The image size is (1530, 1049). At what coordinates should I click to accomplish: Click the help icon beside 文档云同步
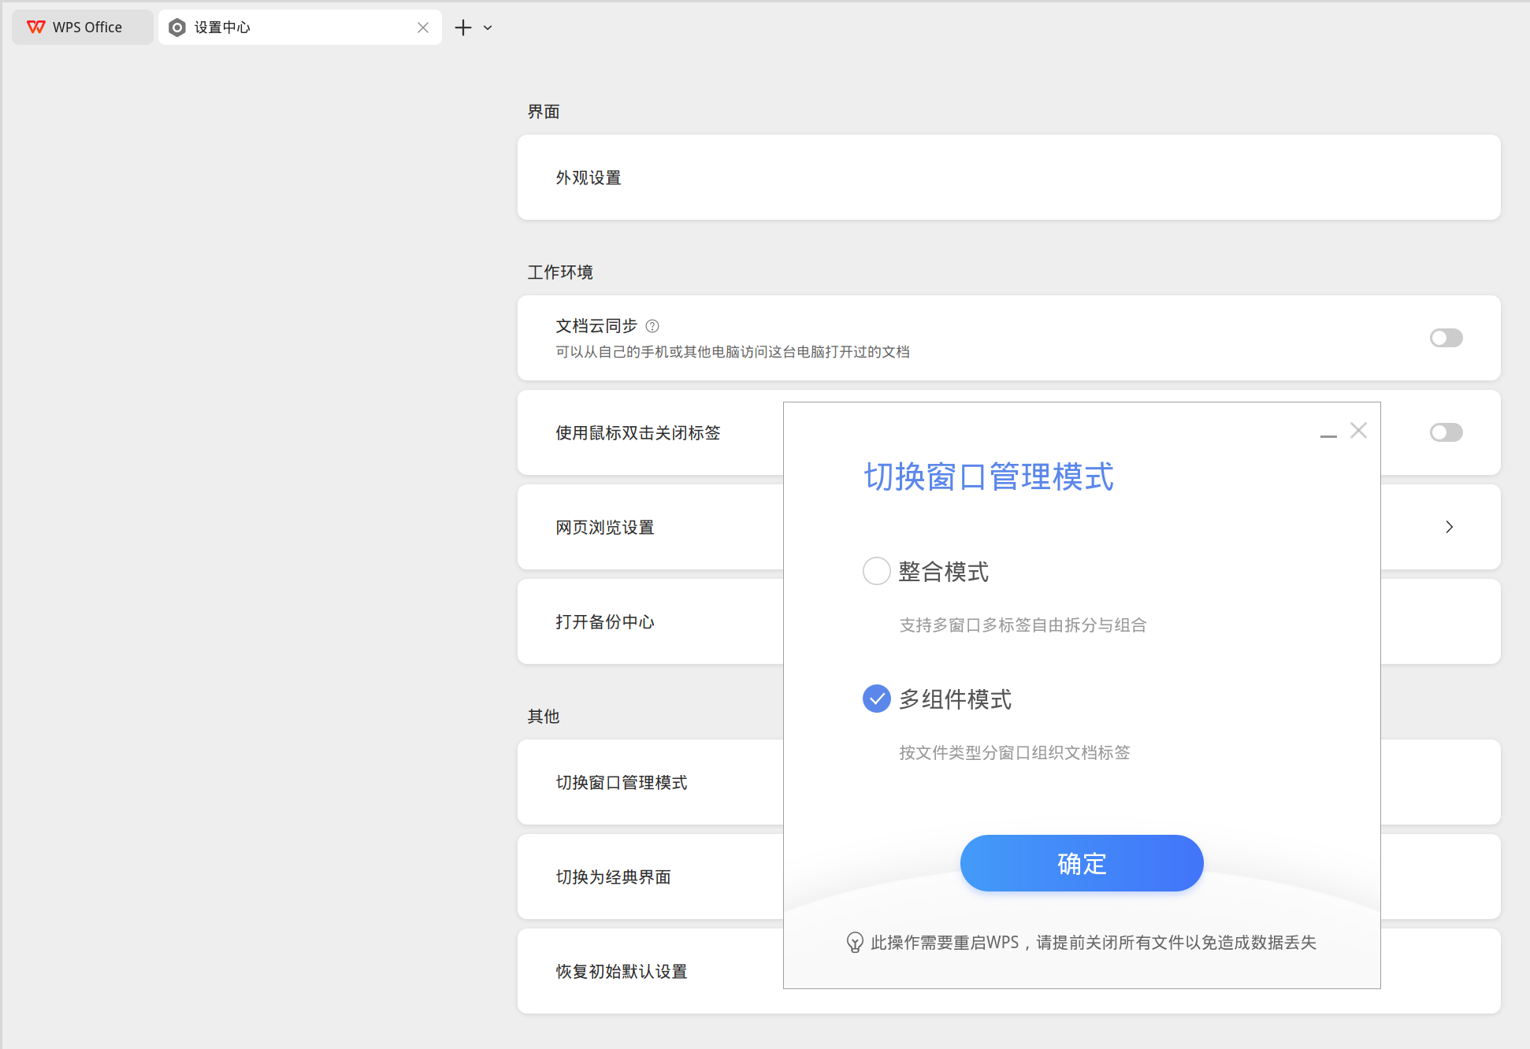(x=652, y=326)
